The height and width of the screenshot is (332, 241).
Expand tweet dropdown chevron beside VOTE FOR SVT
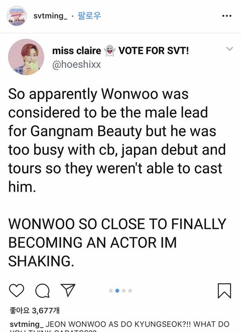[229, 49]
